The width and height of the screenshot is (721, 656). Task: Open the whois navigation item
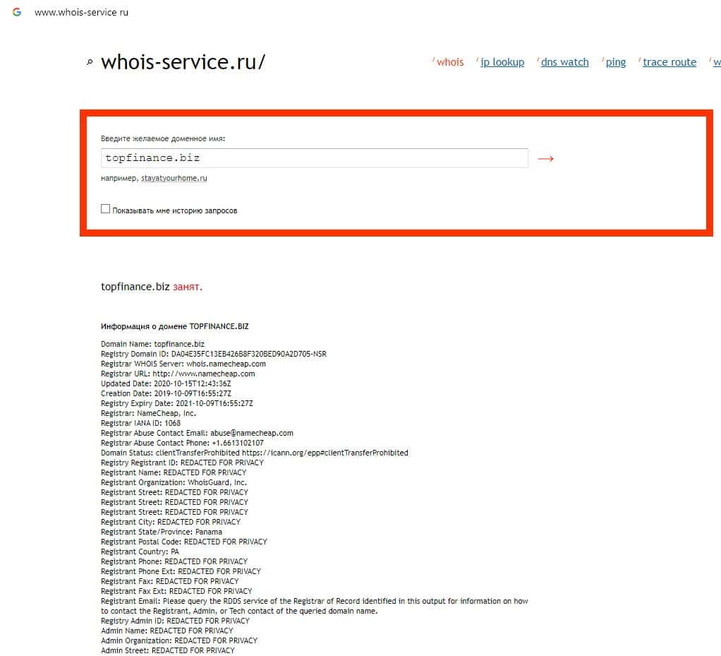(x=450, y=62)
